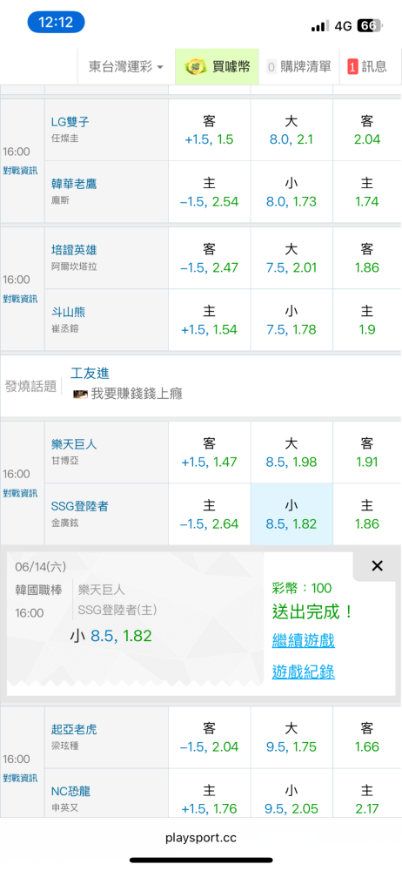402x871 pixels.
Task: Open 對戰資訊 for the 樂天巨人 game
Action: click(21, 493)
